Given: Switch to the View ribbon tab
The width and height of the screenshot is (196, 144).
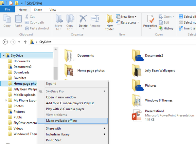Looking at the screenshot, I should click(53, 10).
